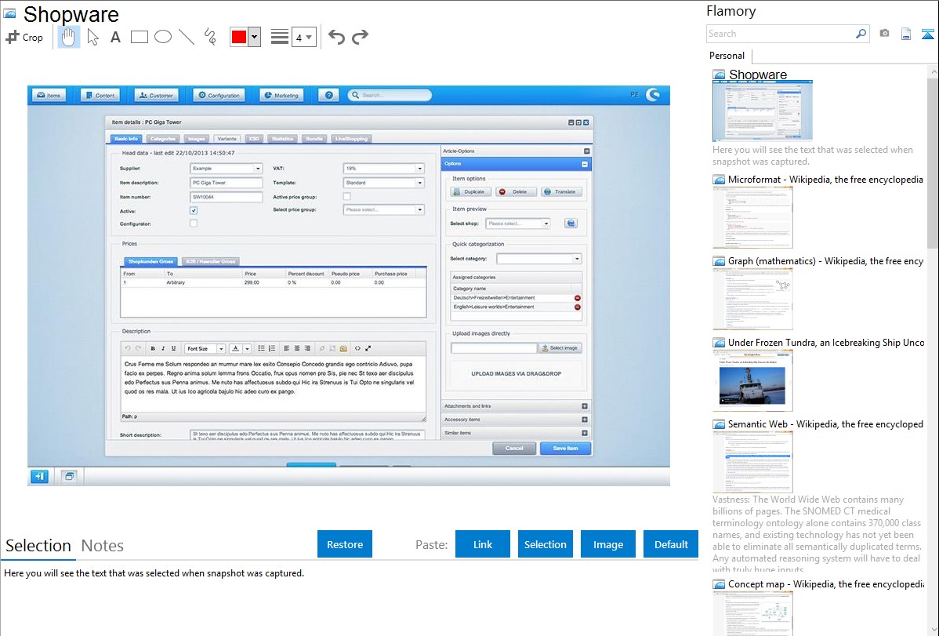Open the Select price group dropdown
939x636 pixels.
pyautogui.click(x=383, y=210)
